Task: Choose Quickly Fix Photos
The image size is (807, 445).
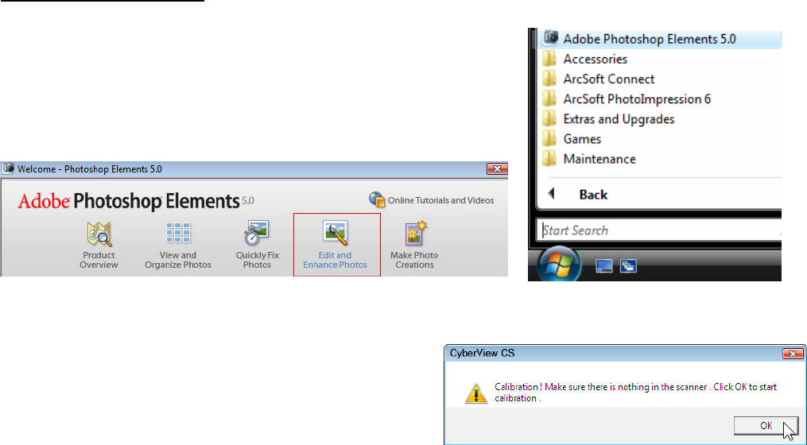Action: [258, 246]
